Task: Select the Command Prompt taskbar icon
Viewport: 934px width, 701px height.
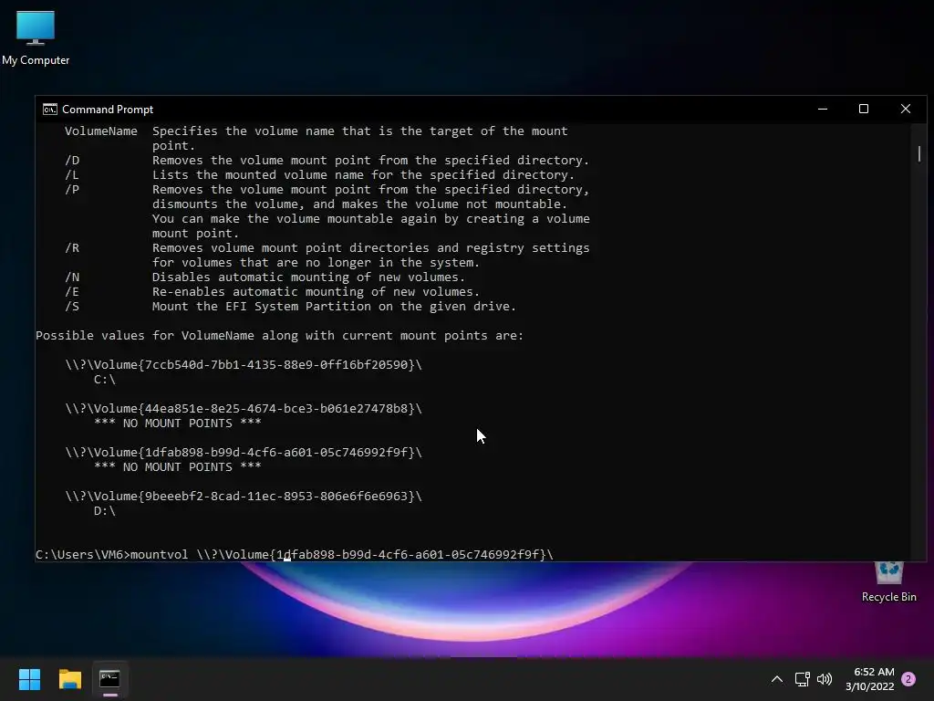Action: [109, 679]
